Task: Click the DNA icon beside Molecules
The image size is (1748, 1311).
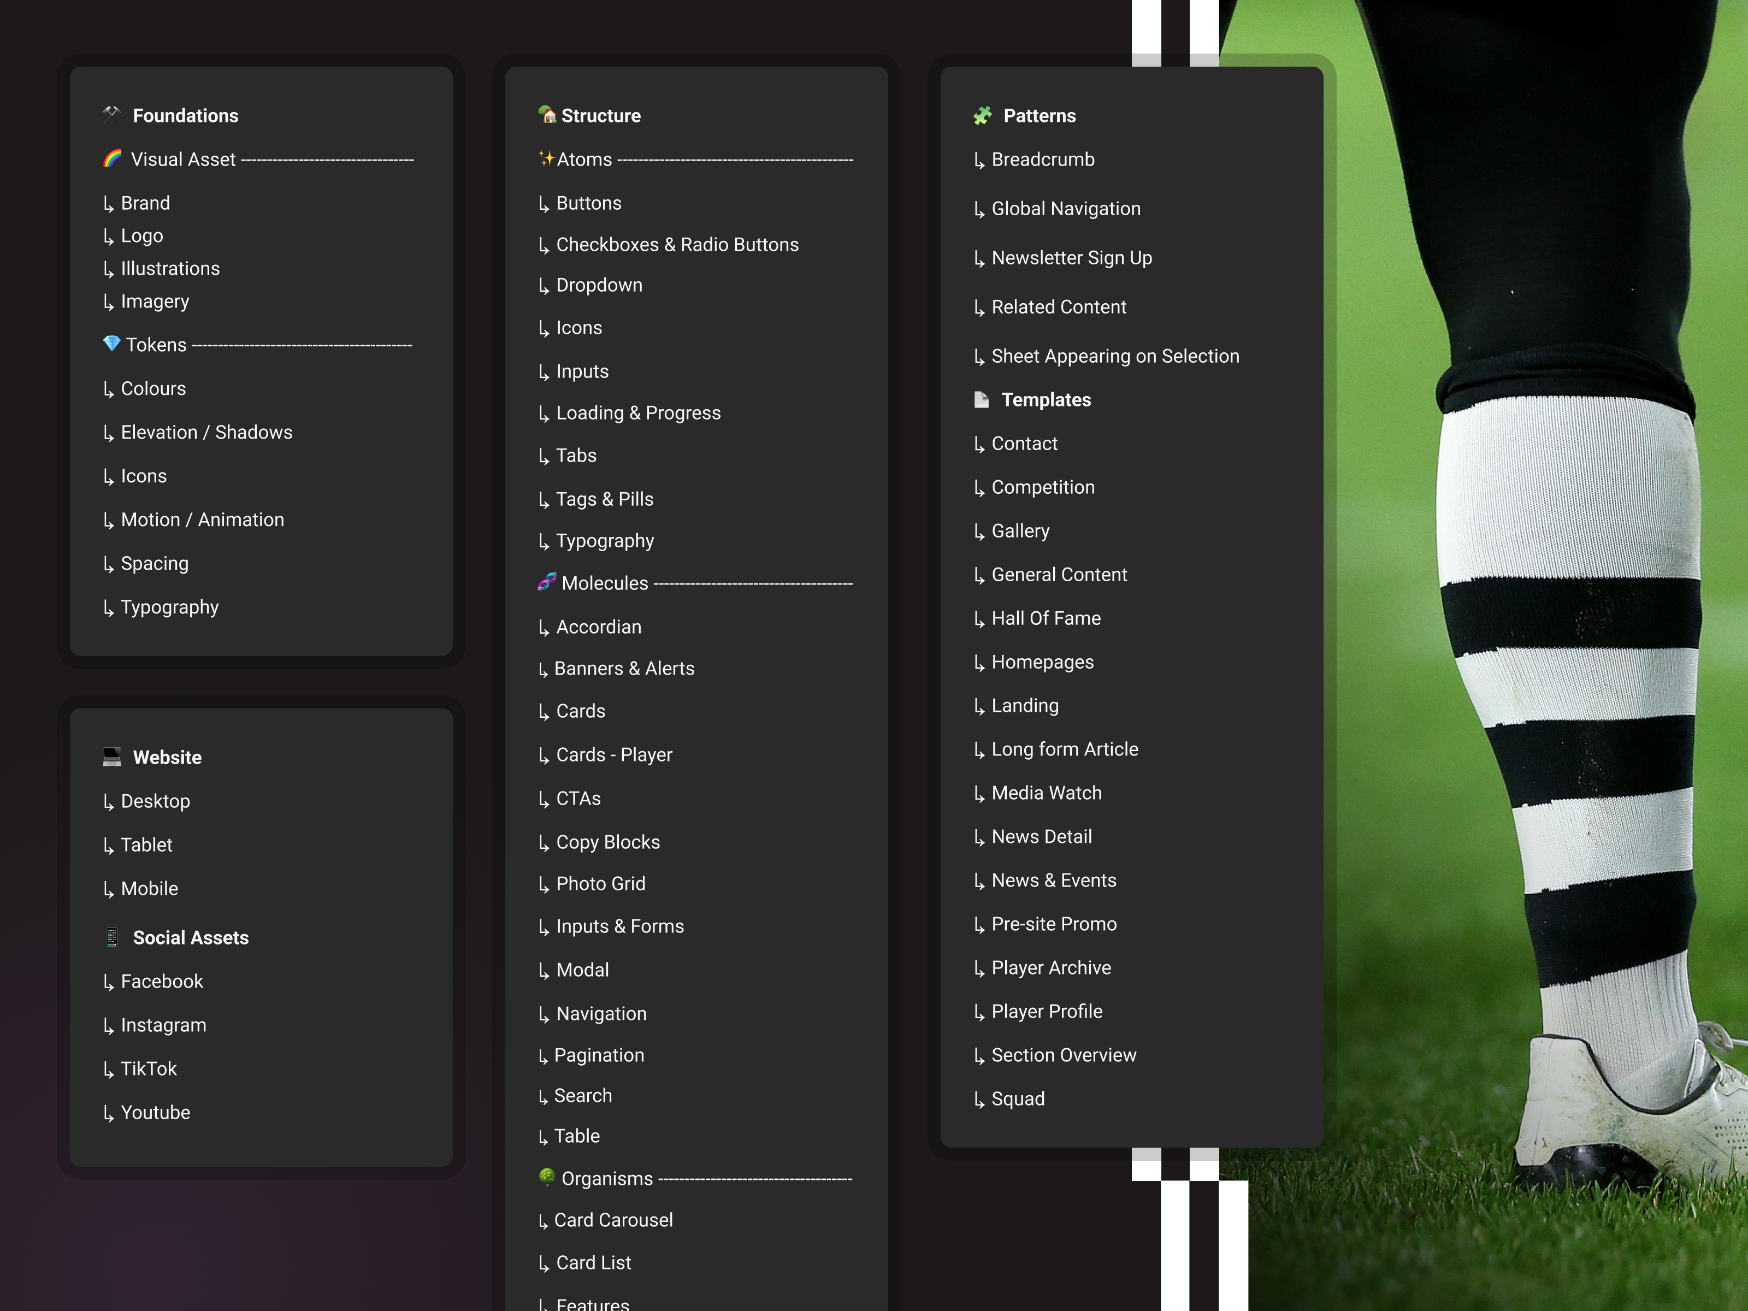Action: [x=547, y=582]
